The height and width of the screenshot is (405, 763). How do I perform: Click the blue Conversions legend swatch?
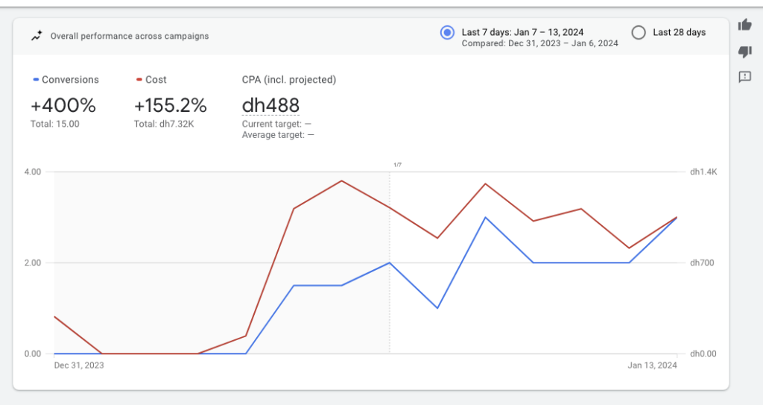(x=36, y=80)
